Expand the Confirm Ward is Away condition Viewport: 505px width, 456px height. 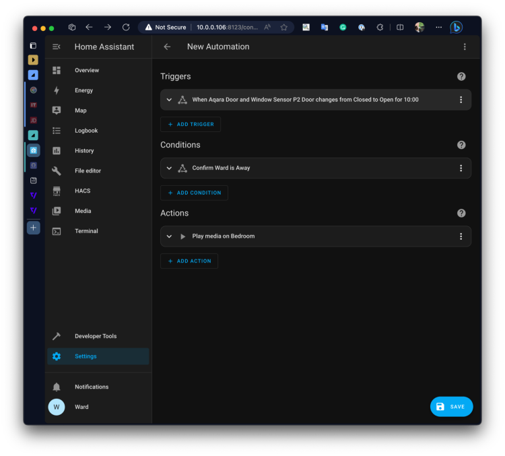pyautogui.click(x=169, y=168)
